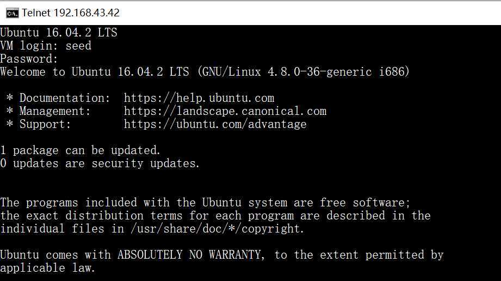Viewport: 501px width, 281px height.
Task: Click the 'applicable law.' final line
Action: click(x=48, y=268)
